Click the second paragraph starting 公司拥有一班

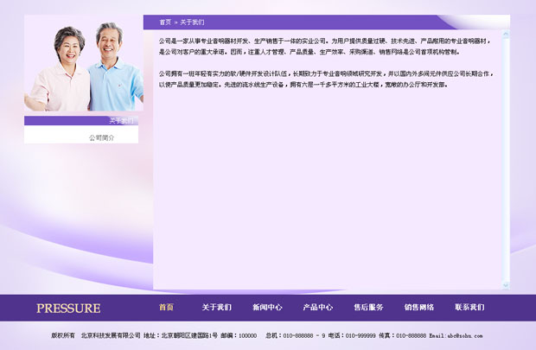point(327,79)
